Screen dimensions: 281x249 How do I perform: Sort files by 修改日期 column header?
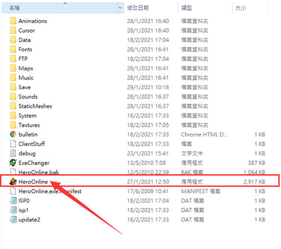click(151, 8)
